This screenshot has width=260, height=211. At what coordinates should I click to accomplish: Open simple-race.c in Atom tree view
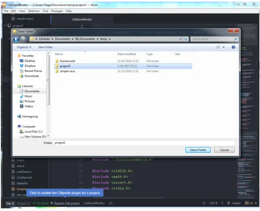pyautogui.click(x=25, y=19)
